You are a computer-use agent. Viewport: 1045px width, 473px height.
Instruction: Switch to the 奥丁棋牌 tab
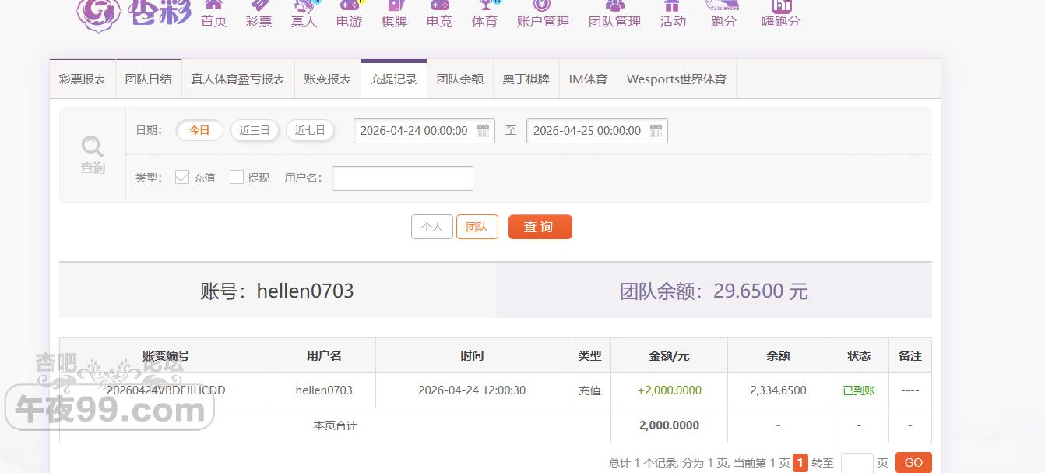tap(526, 79)
